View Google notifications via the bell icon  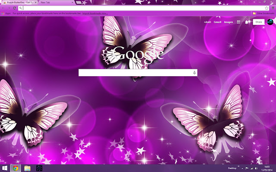click(x=247, y=22)
